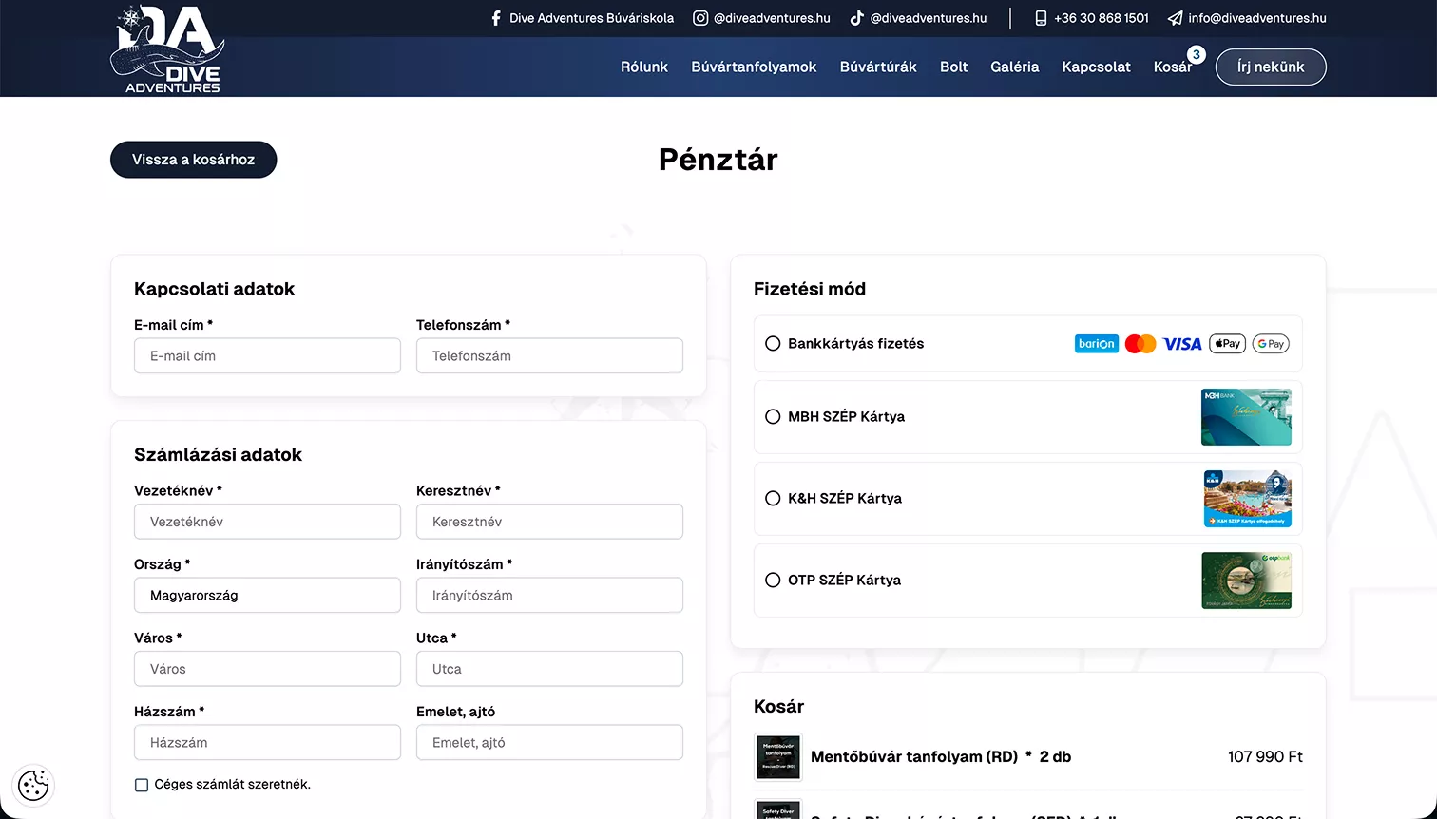The image size is (1437, 819).
Task: Open the Facebook icon link
Action: pyautogui.click(x=496, y=18)
